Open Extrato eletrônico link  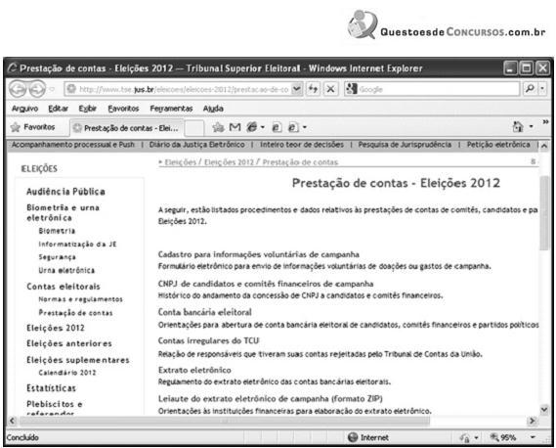point(194,370)
